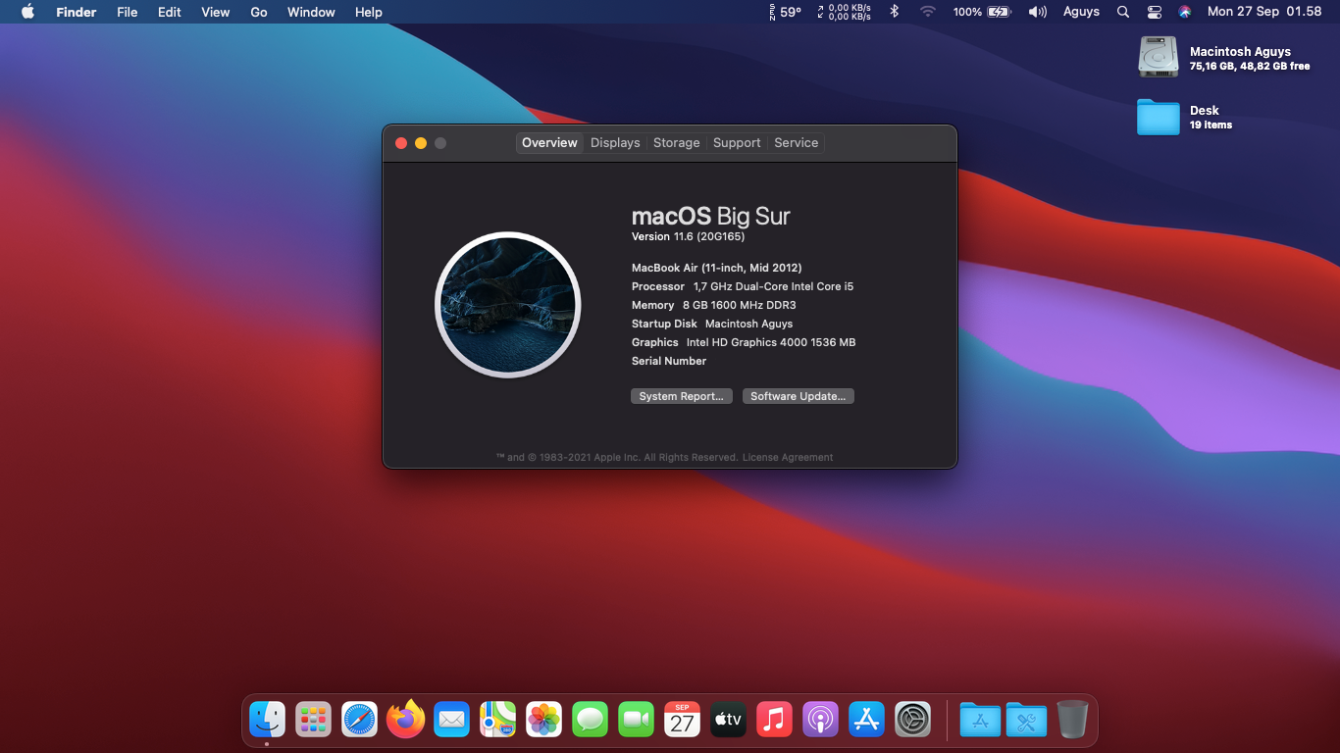Launch FaceTime from the Dock
The width and height of the screenshot is (1340, 753).
(x=636, y=720)
